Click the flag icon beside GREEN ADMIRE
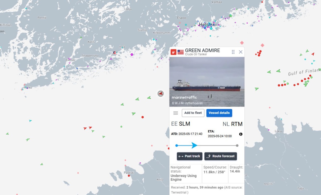Screen dimensions: 321x195 (x=181, y=52)
